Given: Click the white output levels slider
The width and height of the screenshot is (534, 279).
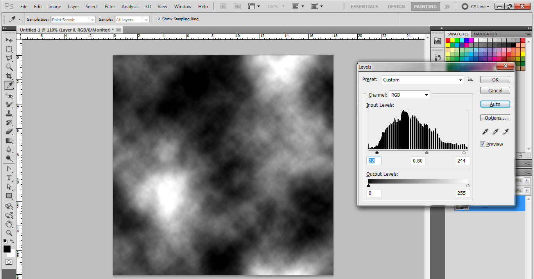Looking at the screenshot, I should point(468,186).
